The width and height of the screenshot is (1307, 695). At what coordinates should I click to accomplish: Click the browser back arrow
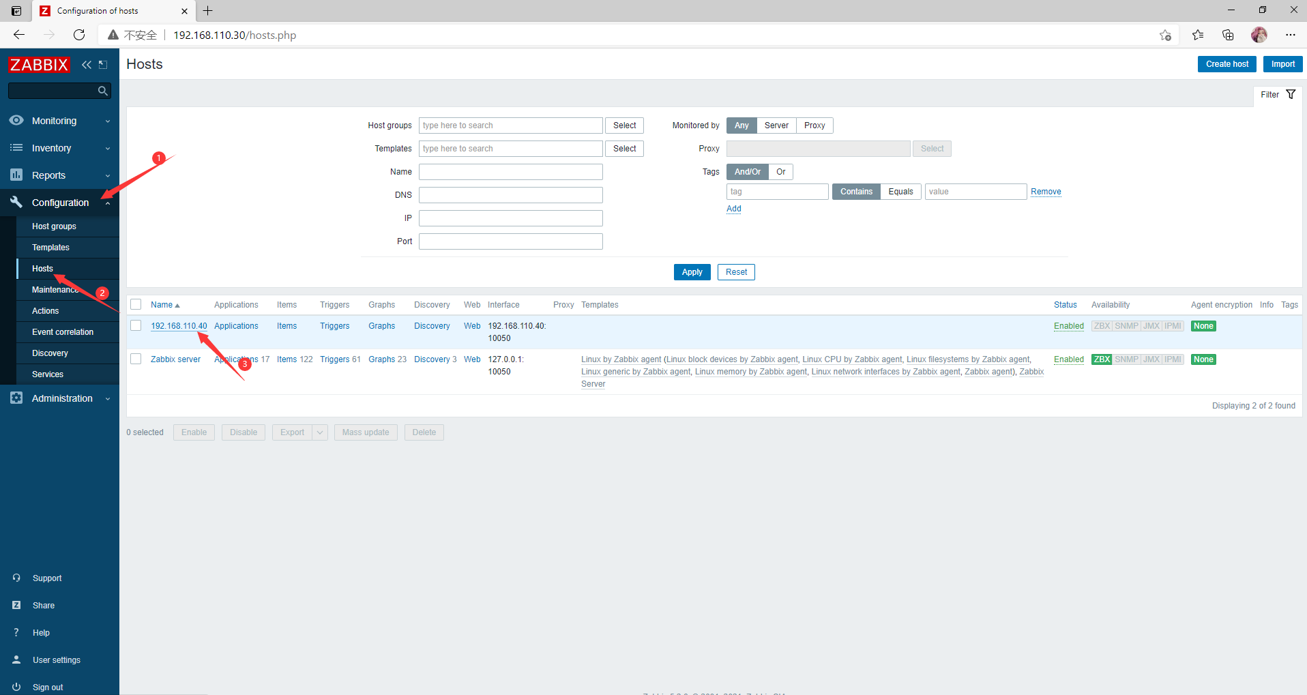[x=19, y=35]
